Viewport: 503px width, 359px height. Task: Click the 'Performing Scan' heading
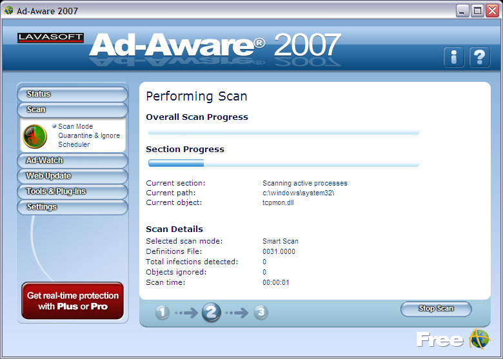(196, 97)
